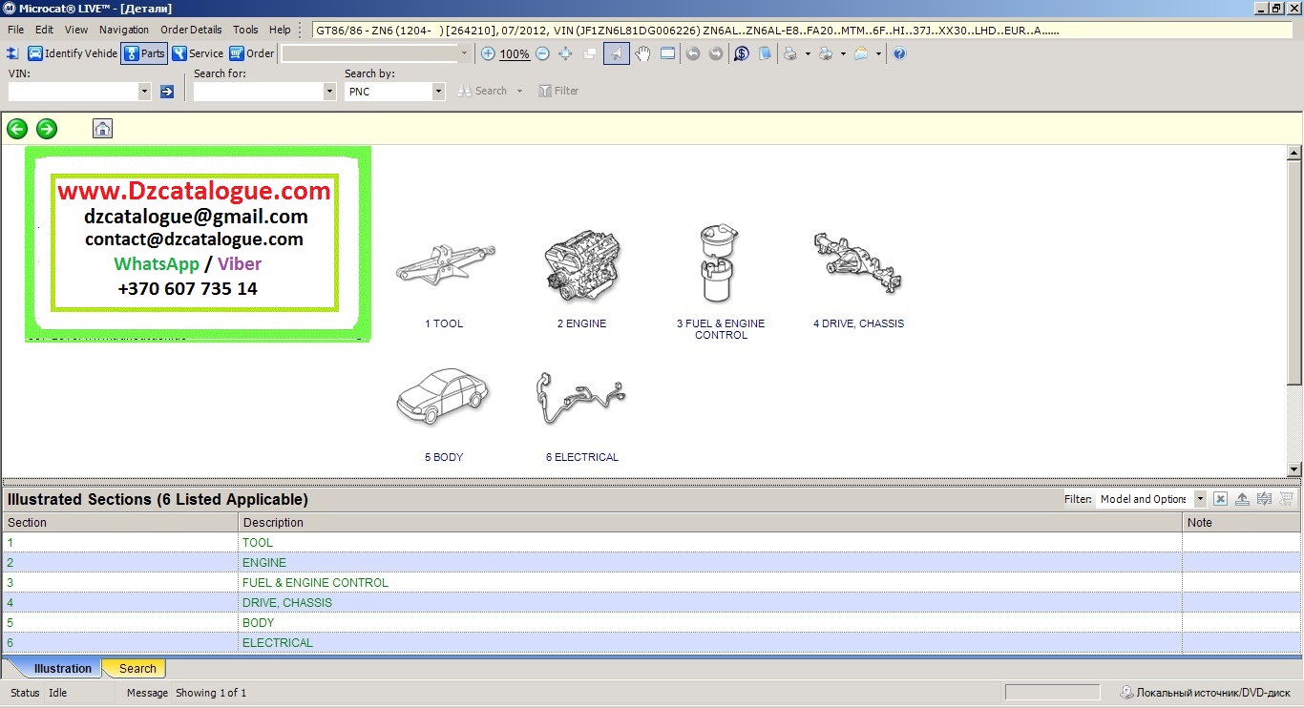The image size is (1304, 708).
Task: Click the second print preview icon
Action: [x=826, y=53]
